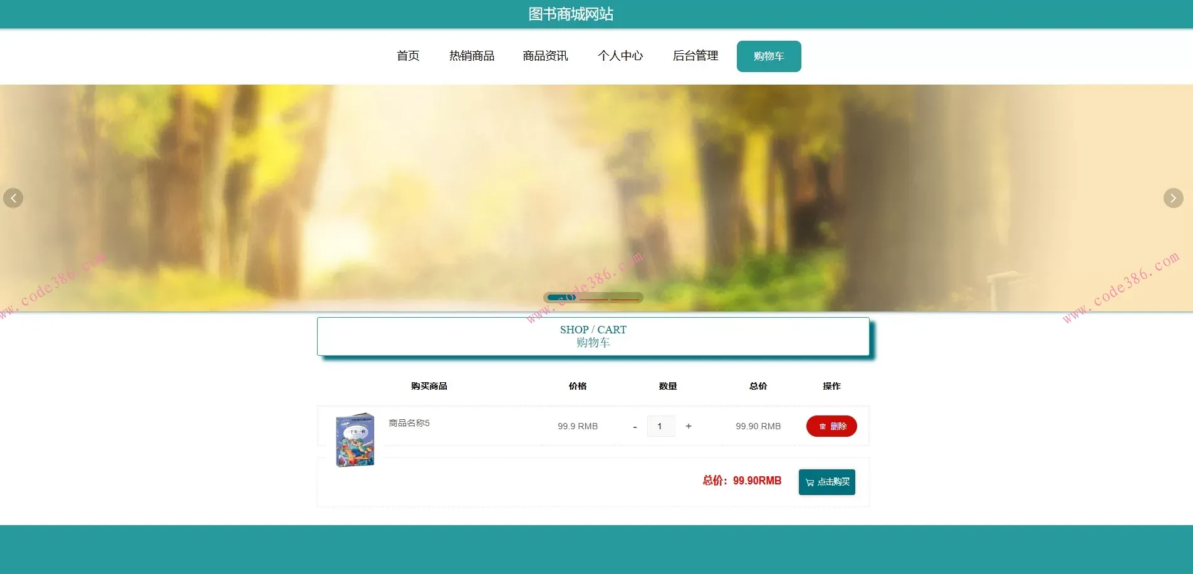Click the second carousel indicator dot

594,298
